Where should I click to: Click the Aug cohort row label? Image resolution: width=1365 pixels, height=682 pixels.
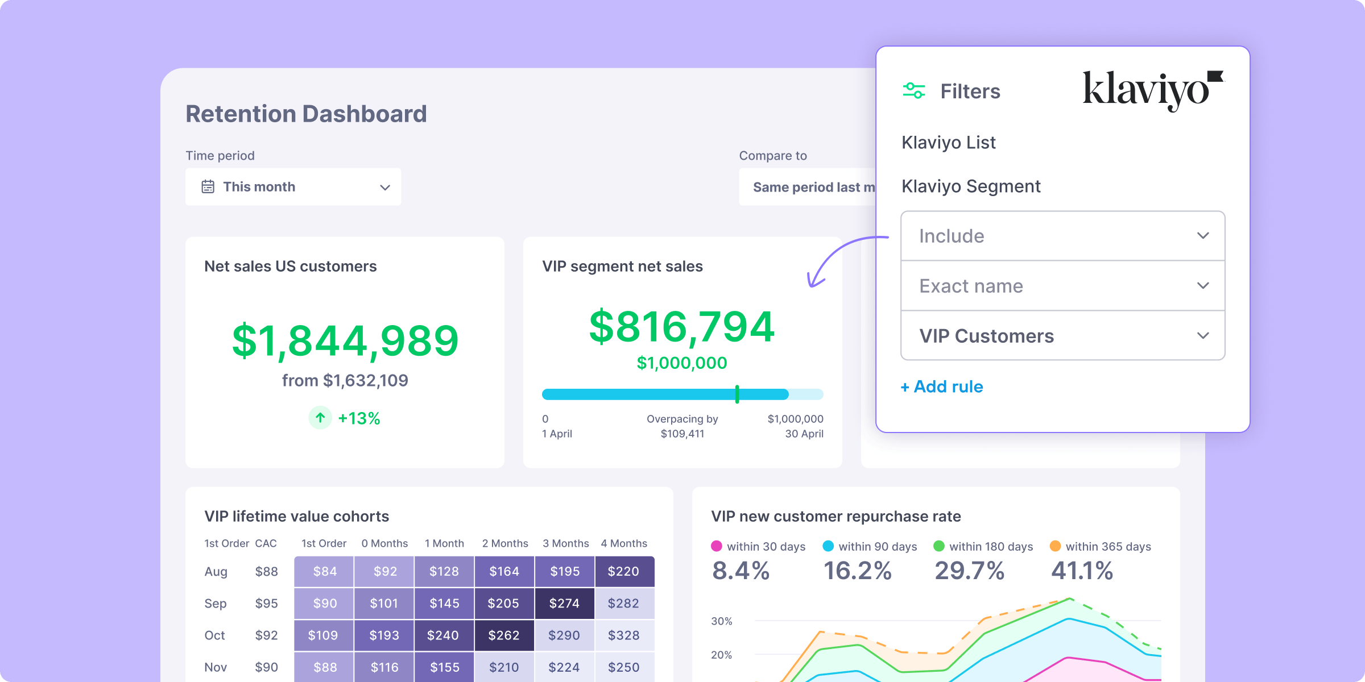tap(216, 571)
